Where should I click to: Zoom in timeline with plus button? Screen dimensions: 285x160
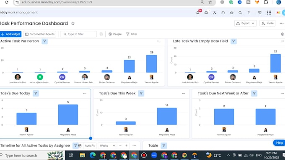point(127,145)
